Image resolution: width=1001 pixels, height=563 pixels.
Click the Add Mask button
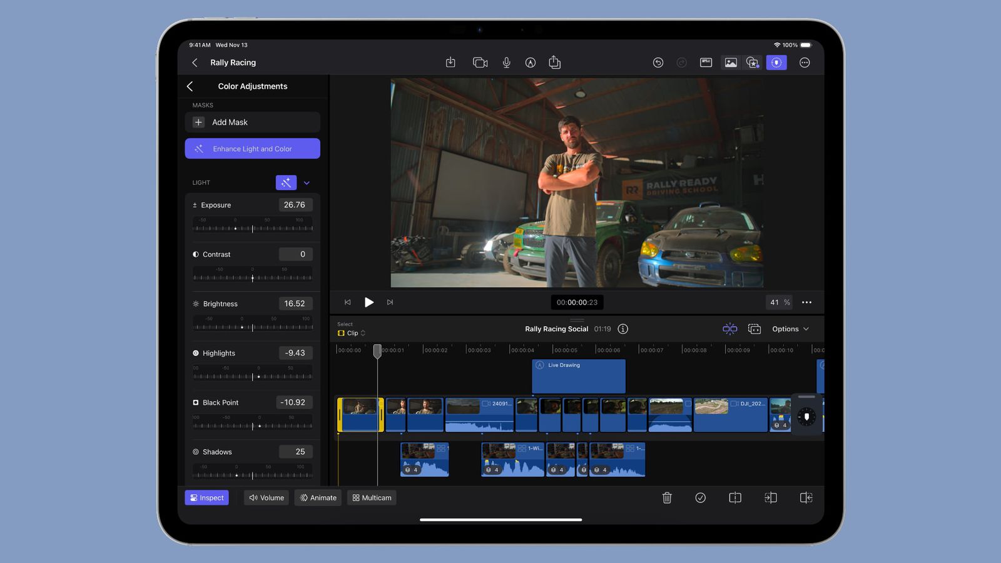pyautogui.click(x=252, y=122)
